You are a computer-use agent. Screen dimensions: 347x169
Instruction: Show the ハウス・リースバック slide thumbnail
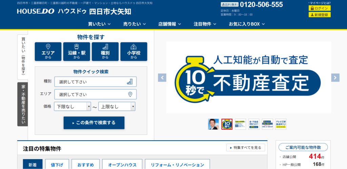(267, 124)
